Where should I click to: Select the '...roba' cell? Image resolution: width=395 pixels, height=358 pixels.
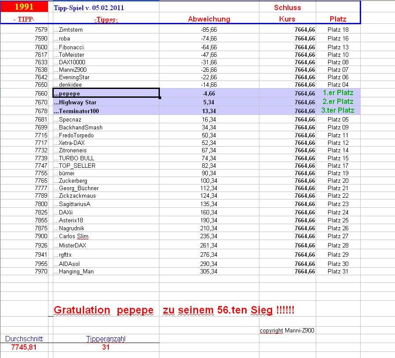click(x=106, y=39)
